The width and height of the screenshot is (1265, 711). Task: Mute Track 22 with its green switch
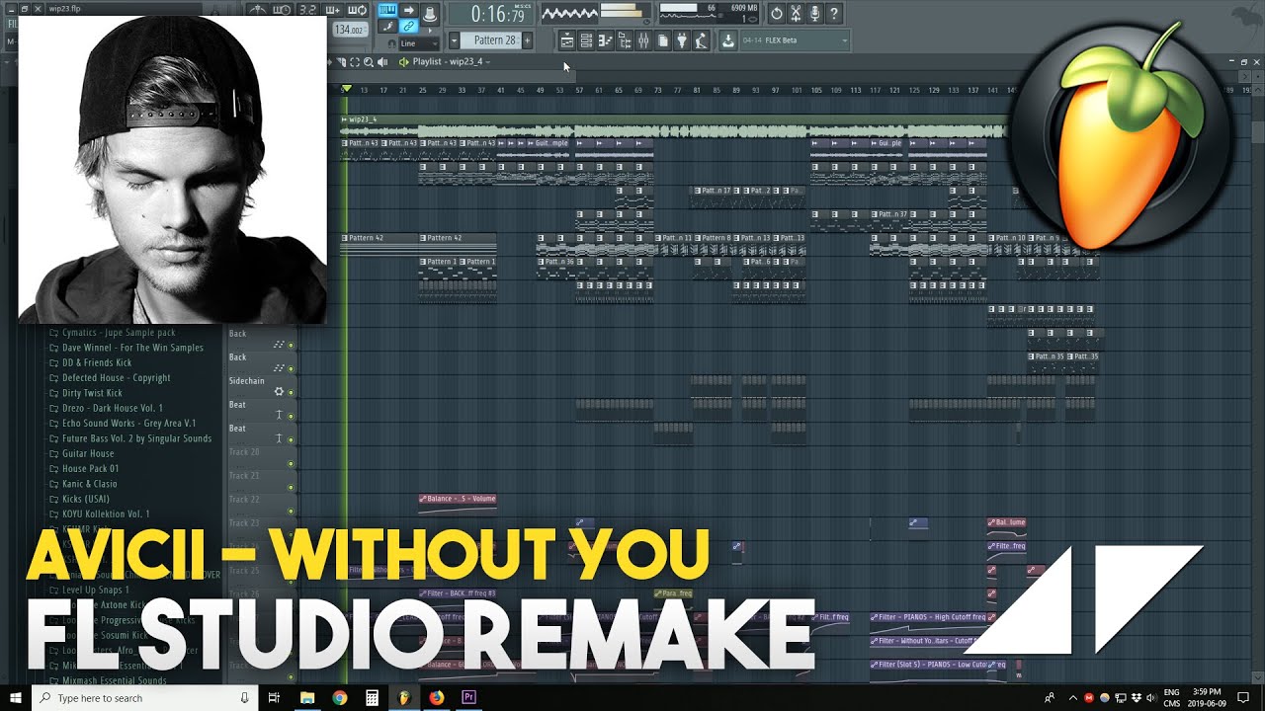click(x=291, y=511)
